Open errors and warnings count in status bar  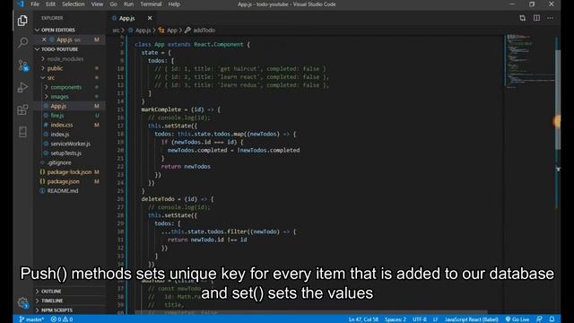(62, 319)
